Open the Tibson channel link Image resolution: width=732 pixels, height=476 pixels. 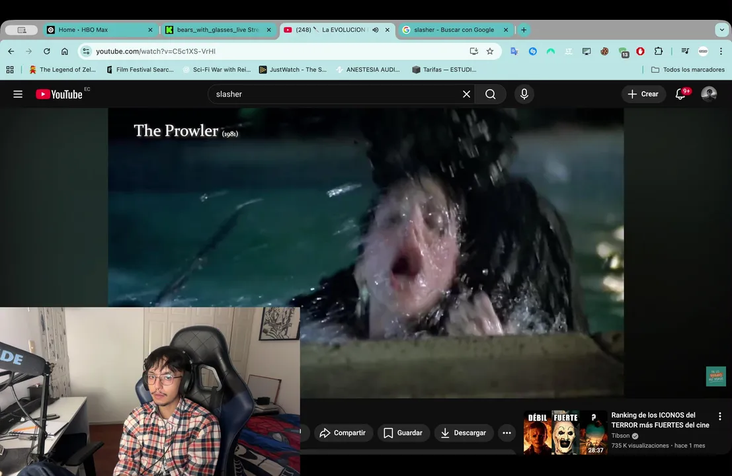point(620,436)
